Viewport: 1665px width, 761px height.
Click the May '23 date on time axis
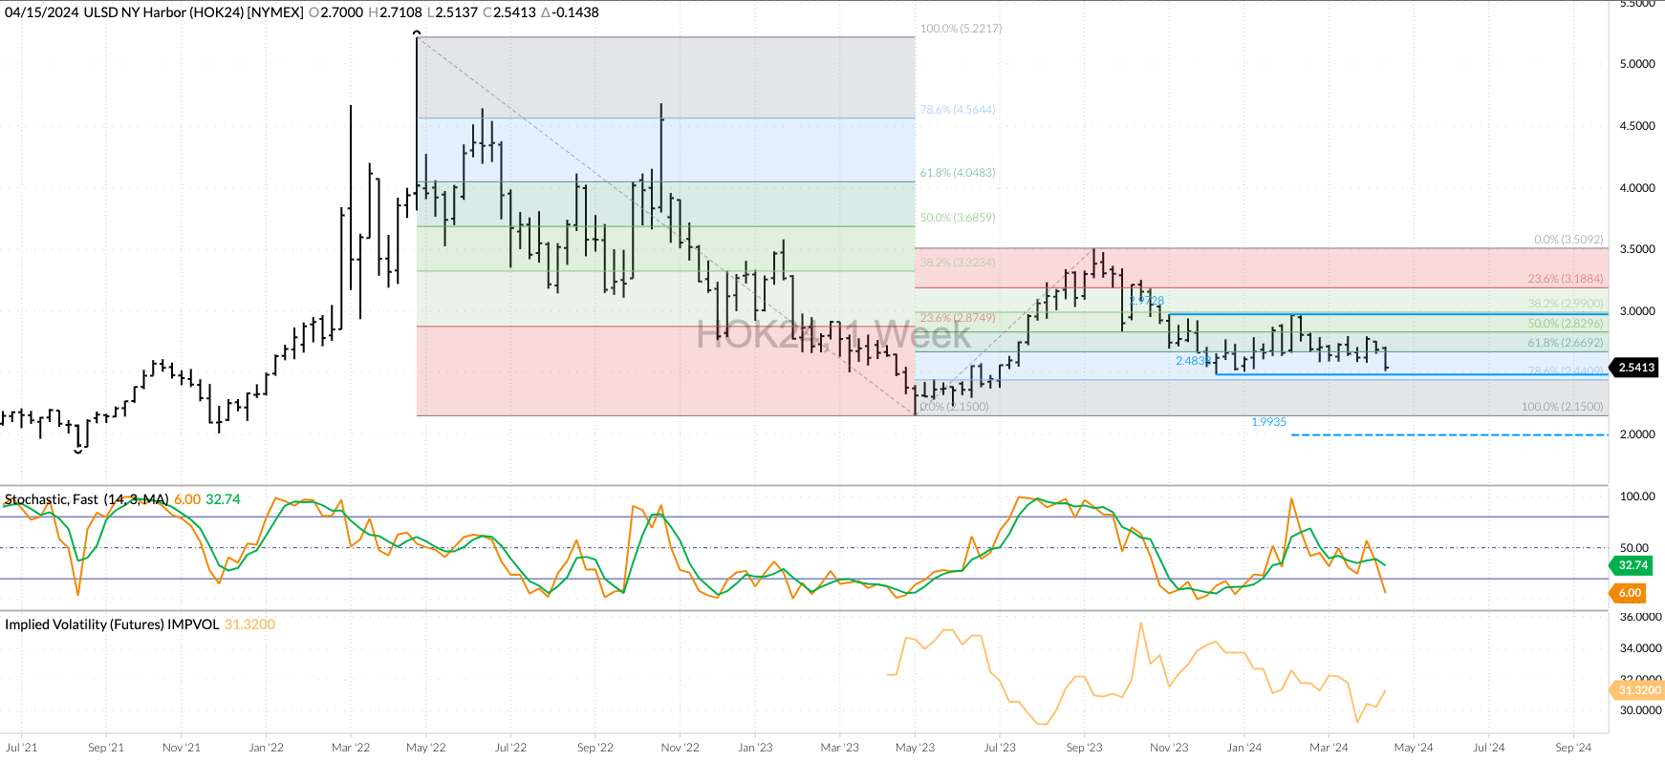(915, 748)
